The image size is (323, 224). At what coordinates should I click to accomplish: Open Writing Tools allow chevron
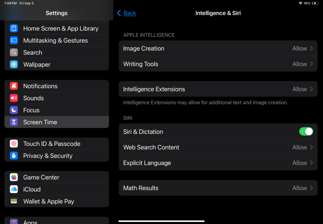click(x=311, y=64)
